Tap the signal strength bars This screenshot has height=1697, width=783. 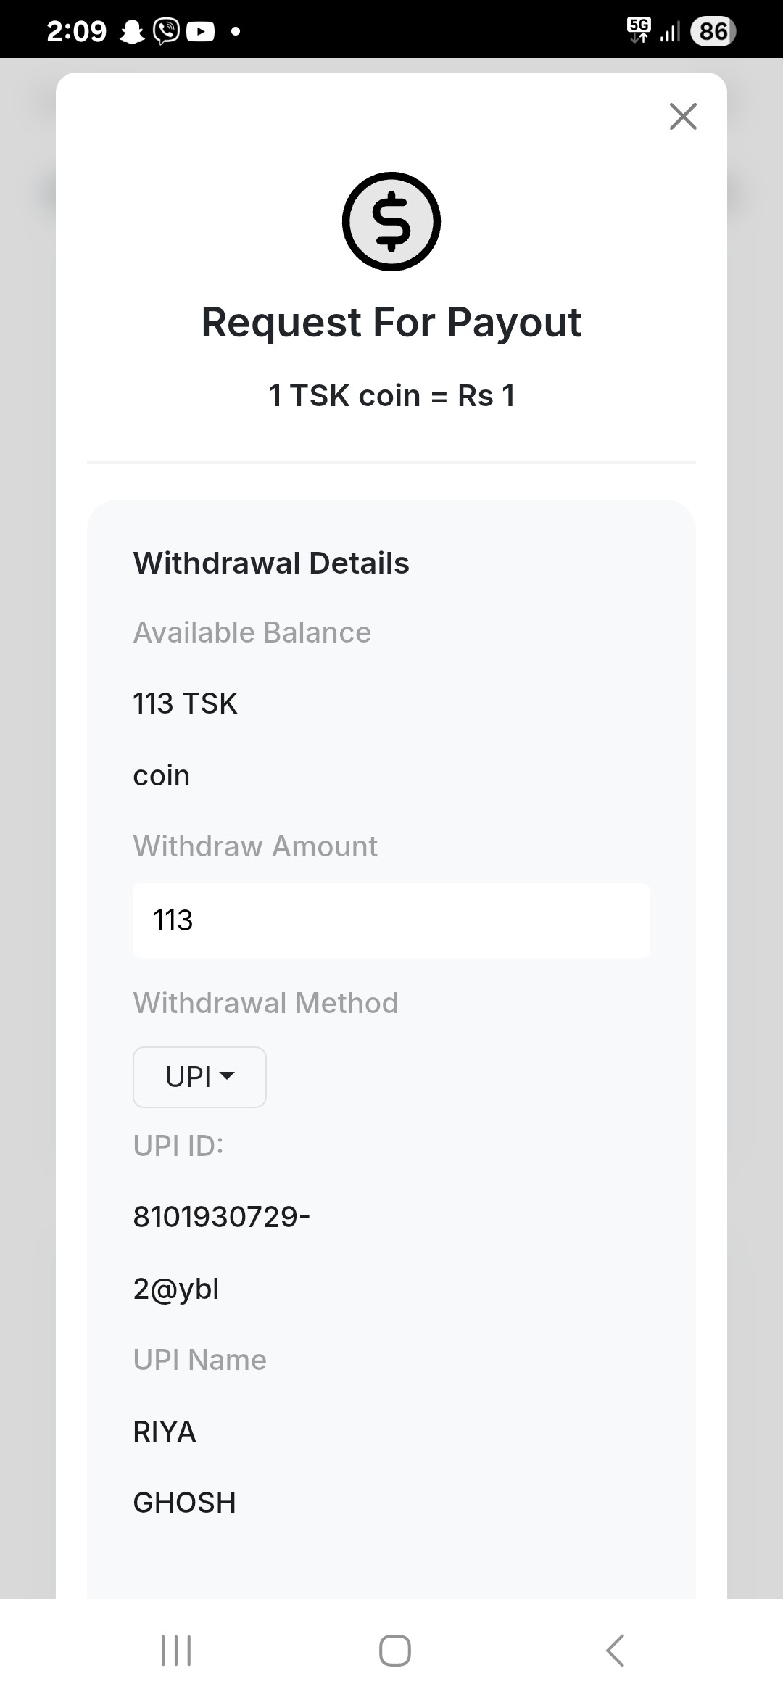tap(671, 31)
